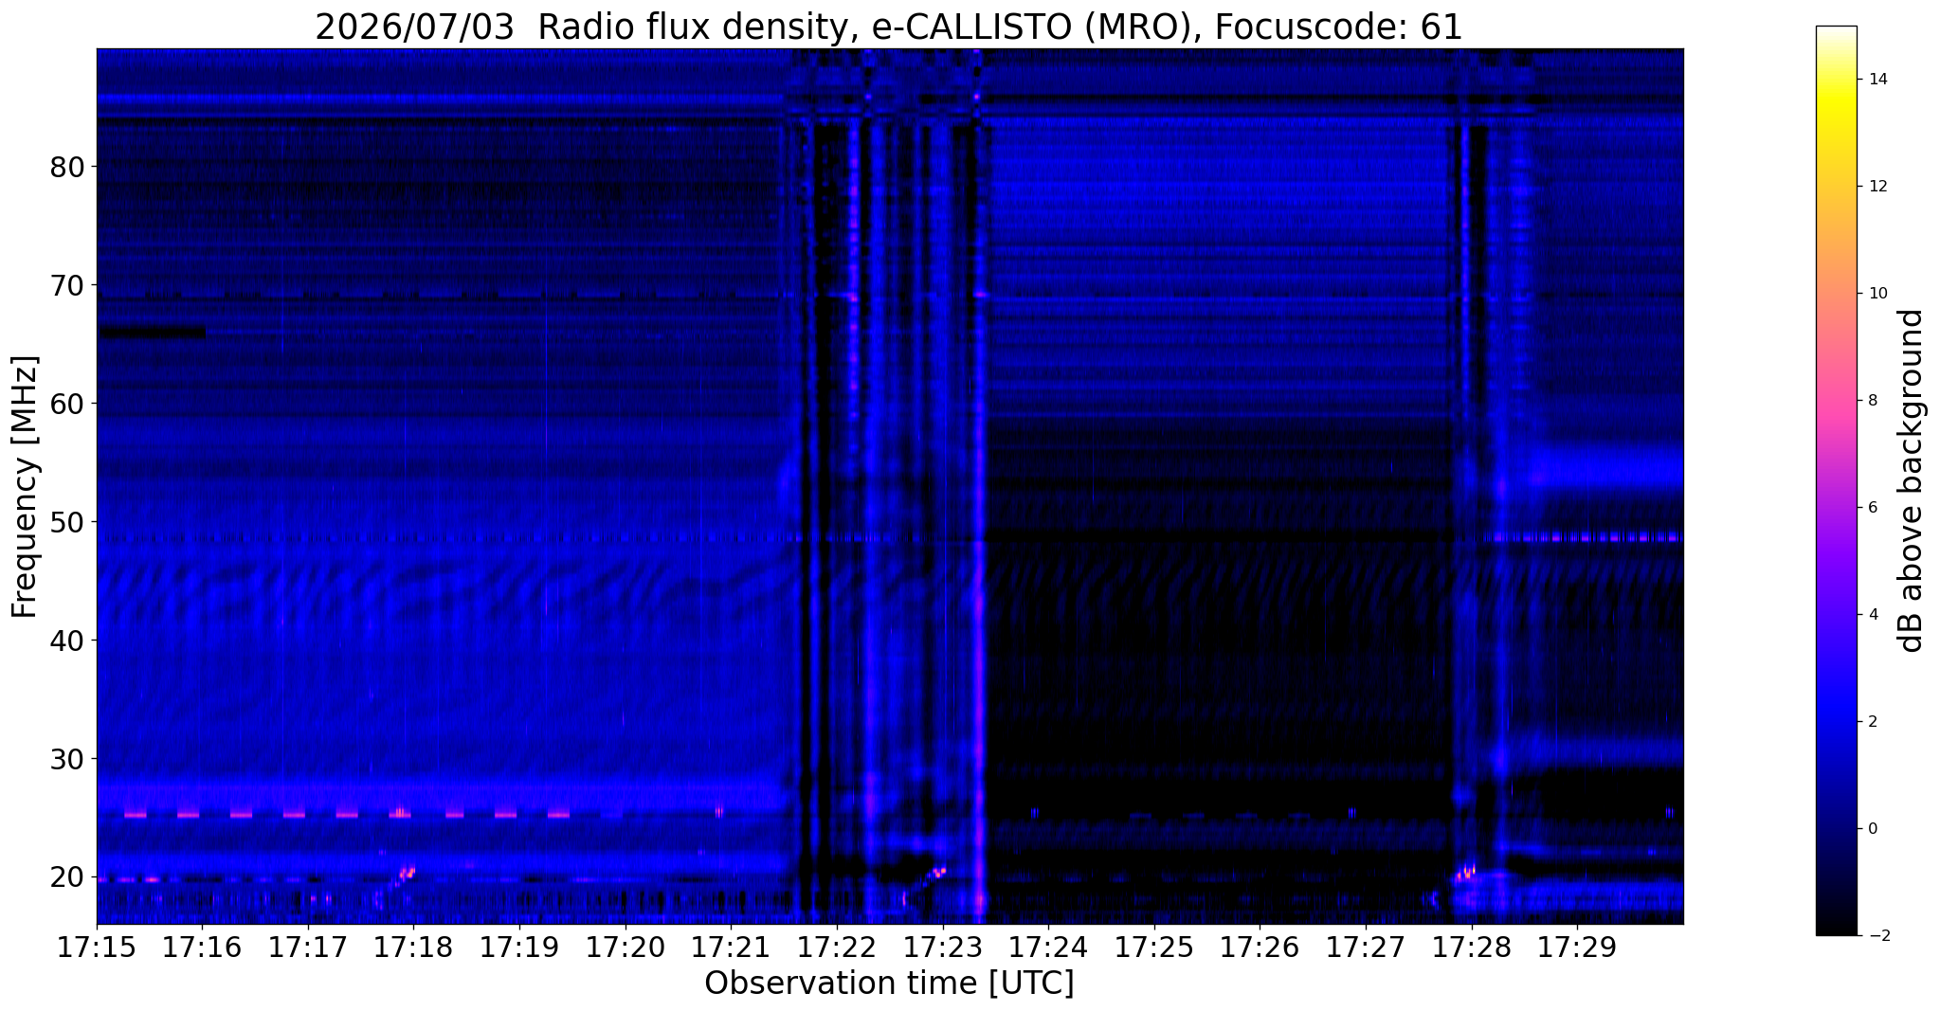Click the plot title mentioning e-CALLISTO (MRO)
Viewport: 1940px width, 1011px height.
click(x=889, y=27)
